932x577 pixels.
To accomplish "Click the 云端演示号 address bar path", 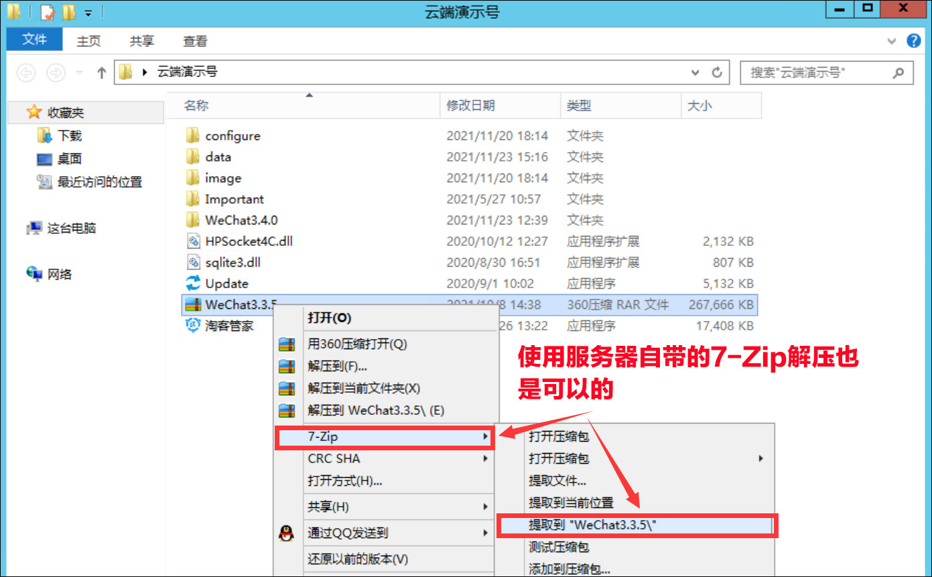I will 187,72.
